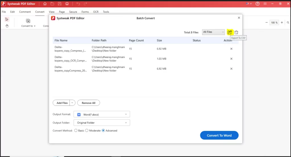Open the Tools tab
Viewport: 291px width, 157px height.
(x=106, y=12)
